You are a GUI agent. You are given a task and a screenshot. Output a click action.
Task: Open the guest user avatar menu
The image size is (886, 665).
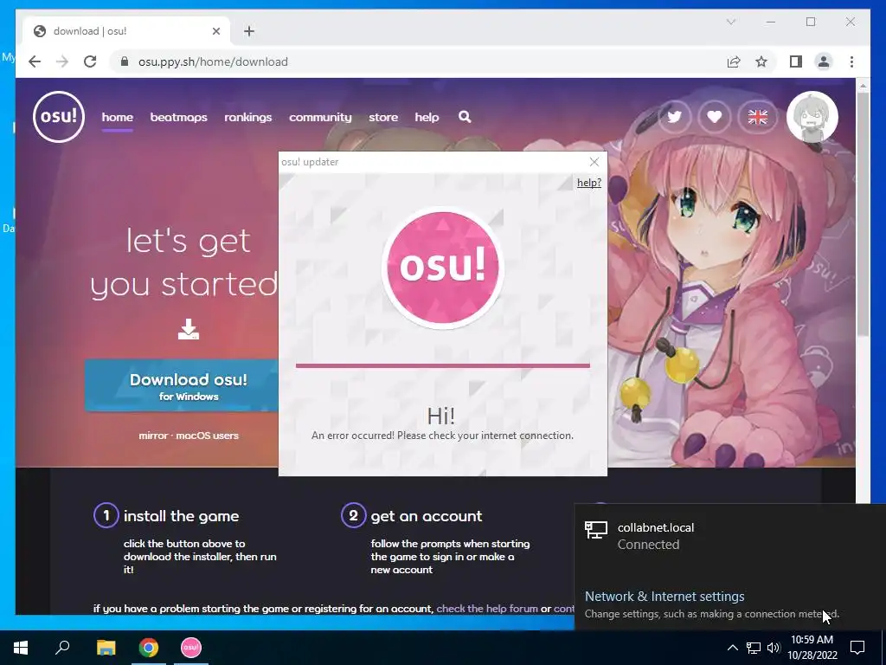[812, 117]
